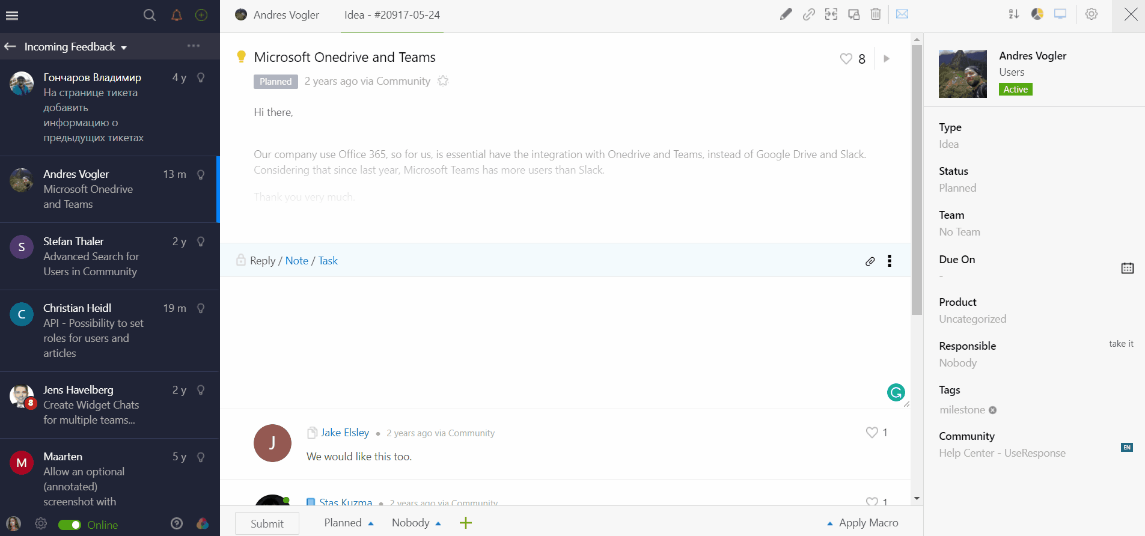Screen dimensions: 1145x536
Task: Click take it link for Responsible
Action: pyautogui.click(x=1121, y=344)
